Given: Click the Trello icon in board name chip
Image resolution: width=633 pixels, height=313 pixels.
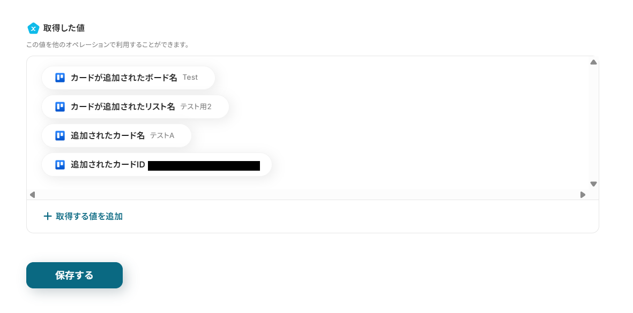Looking at the screenshot, I should point(60,78).
